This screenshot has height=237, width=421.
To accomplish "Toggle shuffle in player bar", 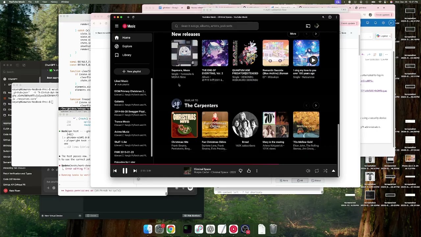I will click(325, 171).
